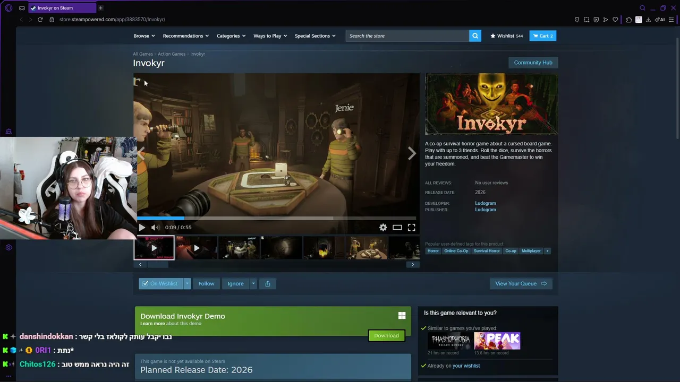Click the Learn more demo link
Viewport: 680px width, 382px height.
pos(152,324)
